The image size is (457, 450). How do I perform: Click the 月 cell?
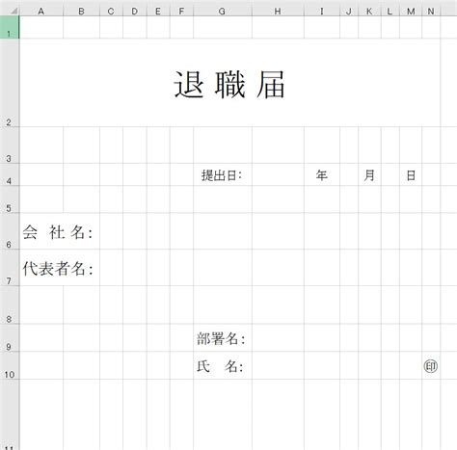pyautogui.click(x=369, y=174)
